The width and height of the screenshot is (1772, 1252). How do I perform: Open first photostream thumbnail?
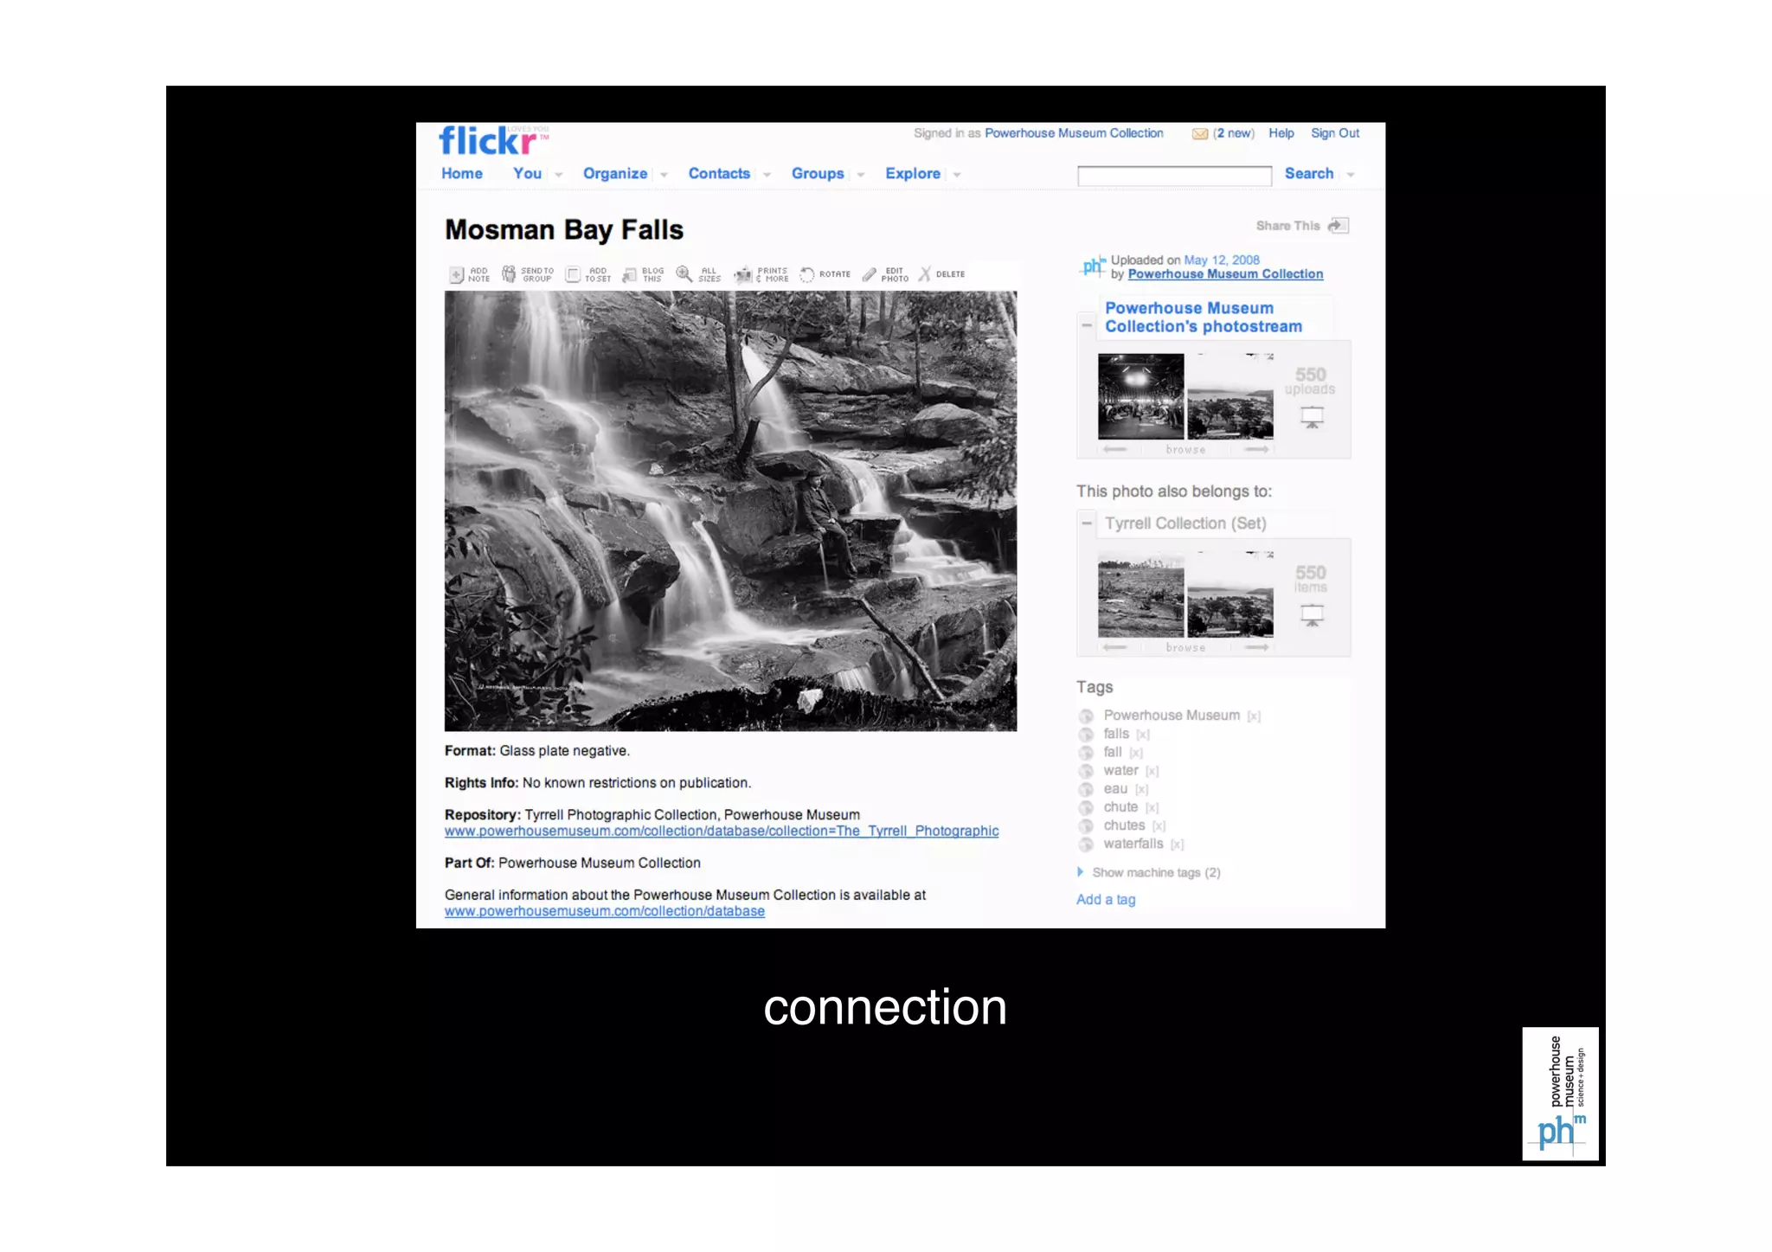click(x=1140, y=396)
